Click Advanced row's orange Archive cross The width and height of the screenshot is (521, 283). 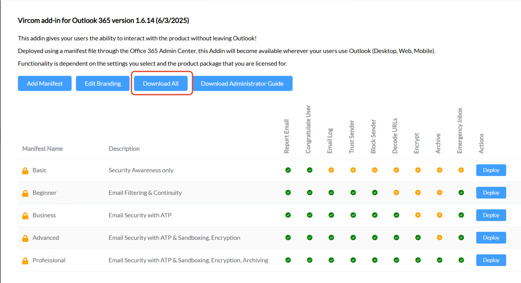point(439,237)
